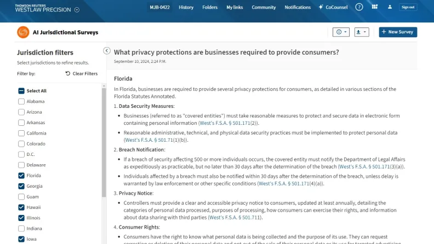Click the Clear Filters reset icon

pos(67,73)
